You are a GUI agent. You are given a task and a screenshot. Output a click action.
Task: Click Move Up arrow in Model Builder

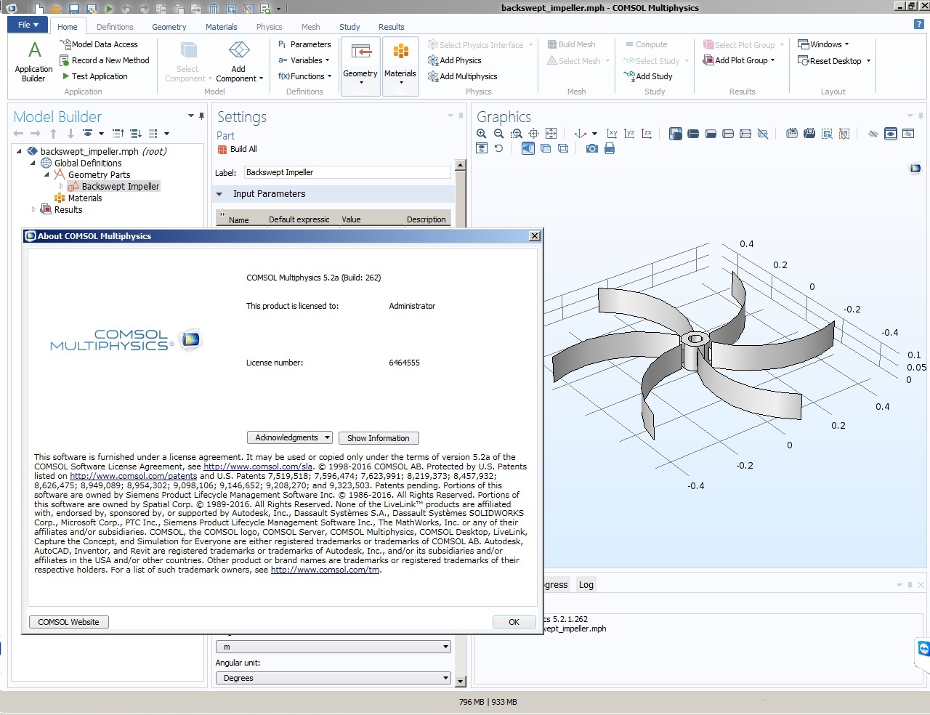tap(53, 134)
